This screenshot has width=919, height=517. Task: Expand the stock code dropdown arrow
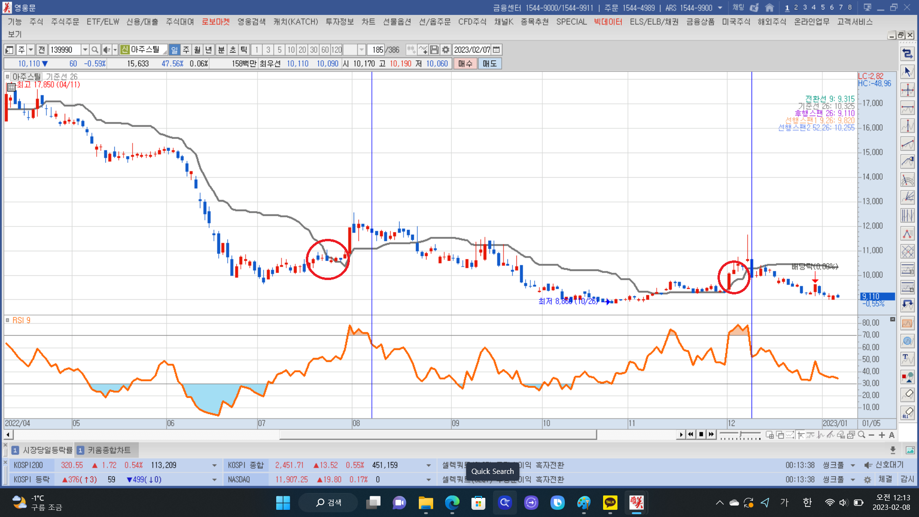click(x=85, y=50)
